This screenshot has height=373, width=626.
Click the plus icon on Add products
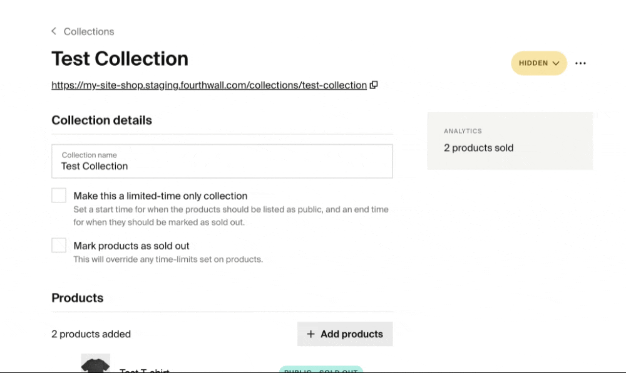tap(310, 334)
